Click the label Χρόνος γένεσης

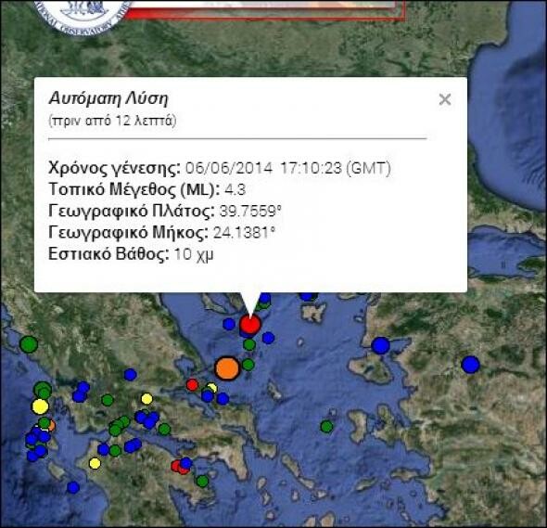pos(115,168)
